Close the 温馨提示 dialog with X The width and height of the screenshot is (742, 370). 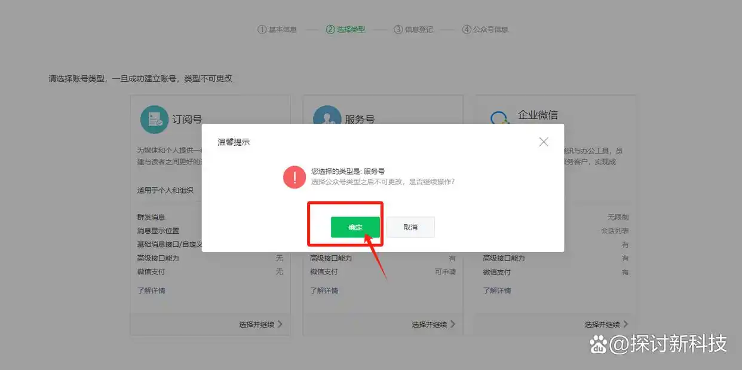[544, 142]
